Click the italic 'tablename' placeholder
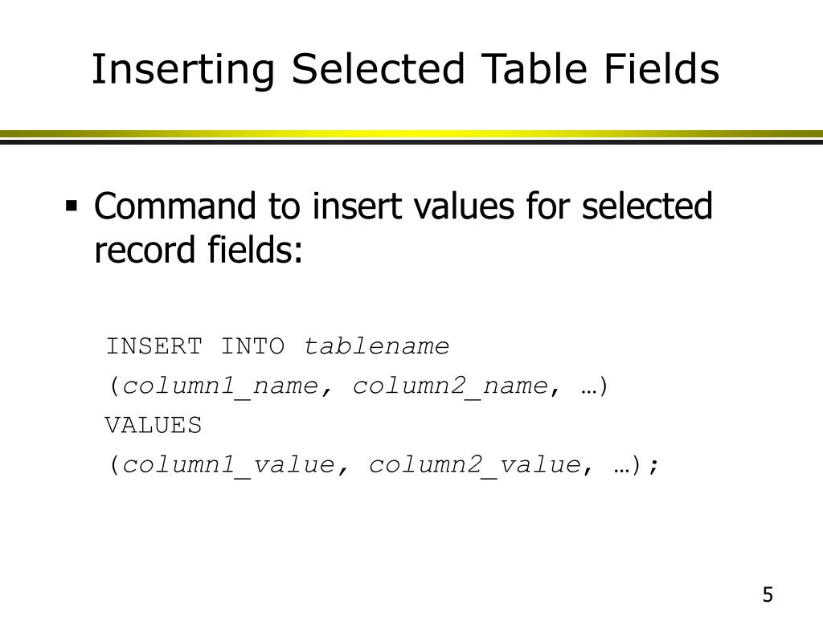This screenshot has width=823, height=617. [376, 346]
